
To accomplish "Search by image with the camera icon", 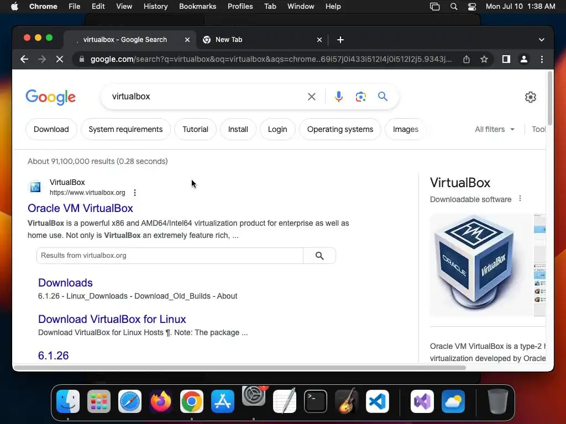I will tap(360, 97).
